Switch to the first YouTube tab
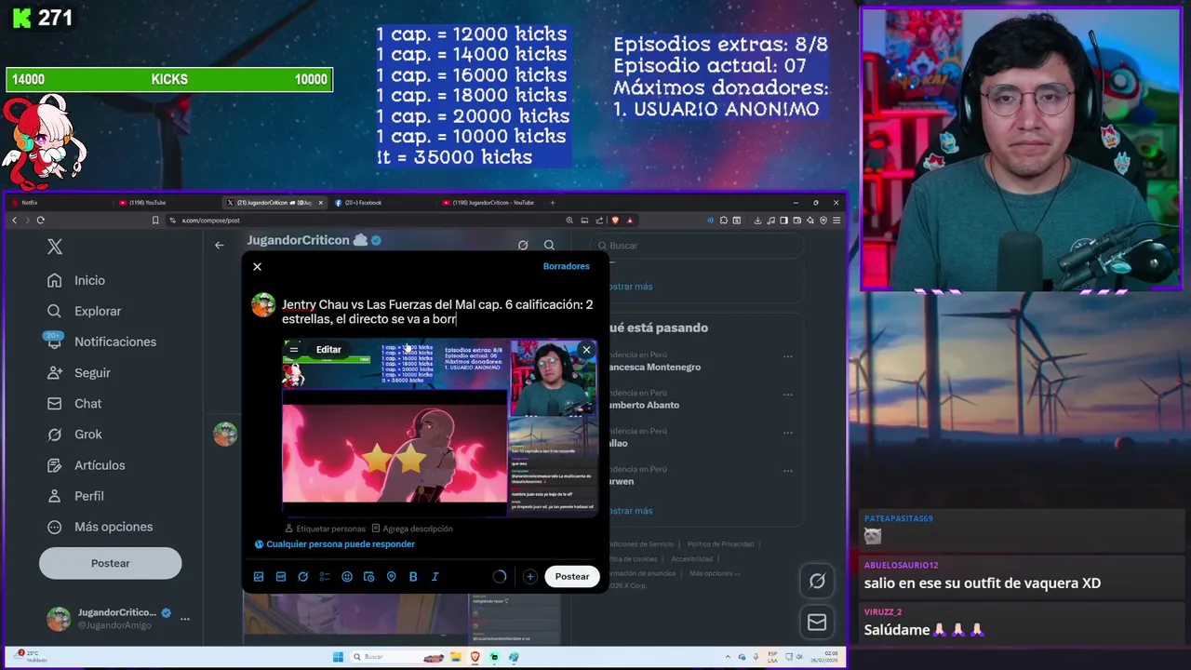 coord(167,203)
